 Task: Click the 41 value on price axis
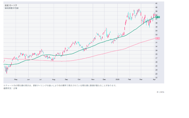tap(156, 3)
